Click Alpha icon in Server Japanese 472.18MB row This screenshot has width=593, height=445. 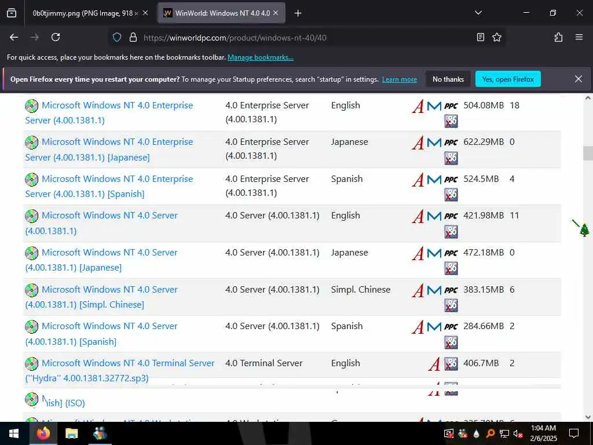[418, 253]
